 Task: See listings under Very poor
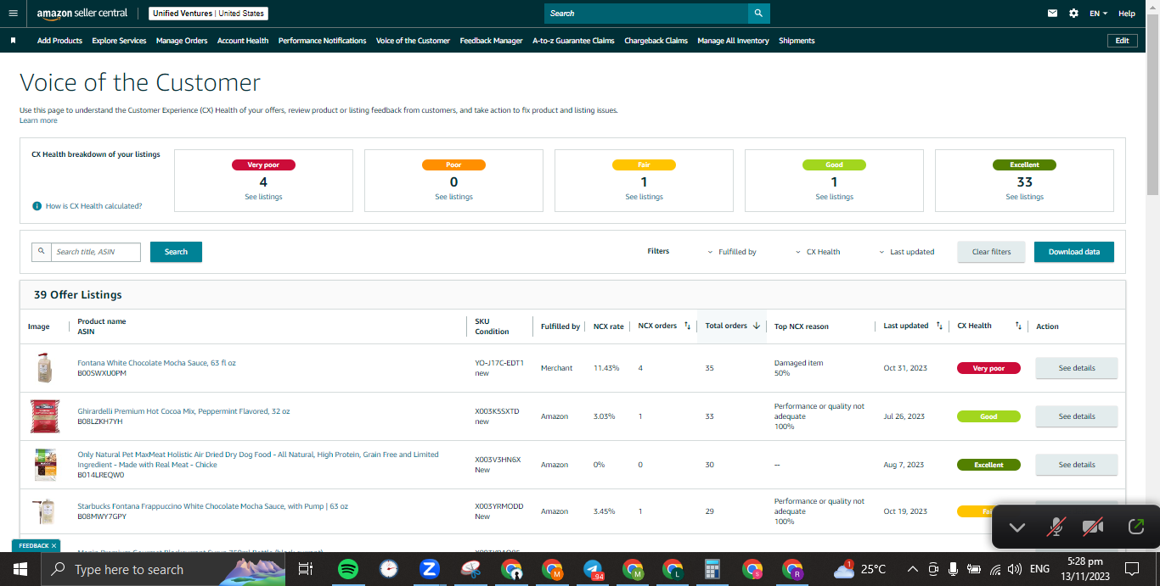pyautogui.click(x=263, y=197)
